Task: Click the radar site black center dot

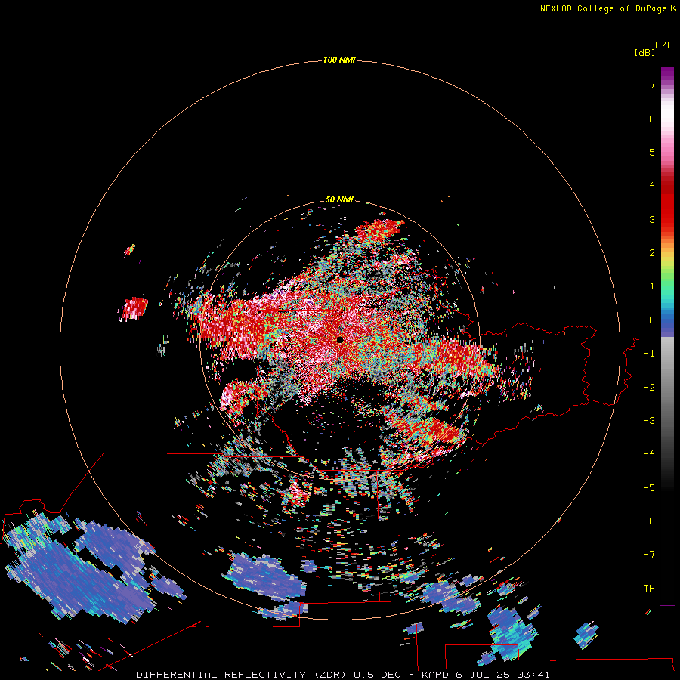Action: click(340, 340)
